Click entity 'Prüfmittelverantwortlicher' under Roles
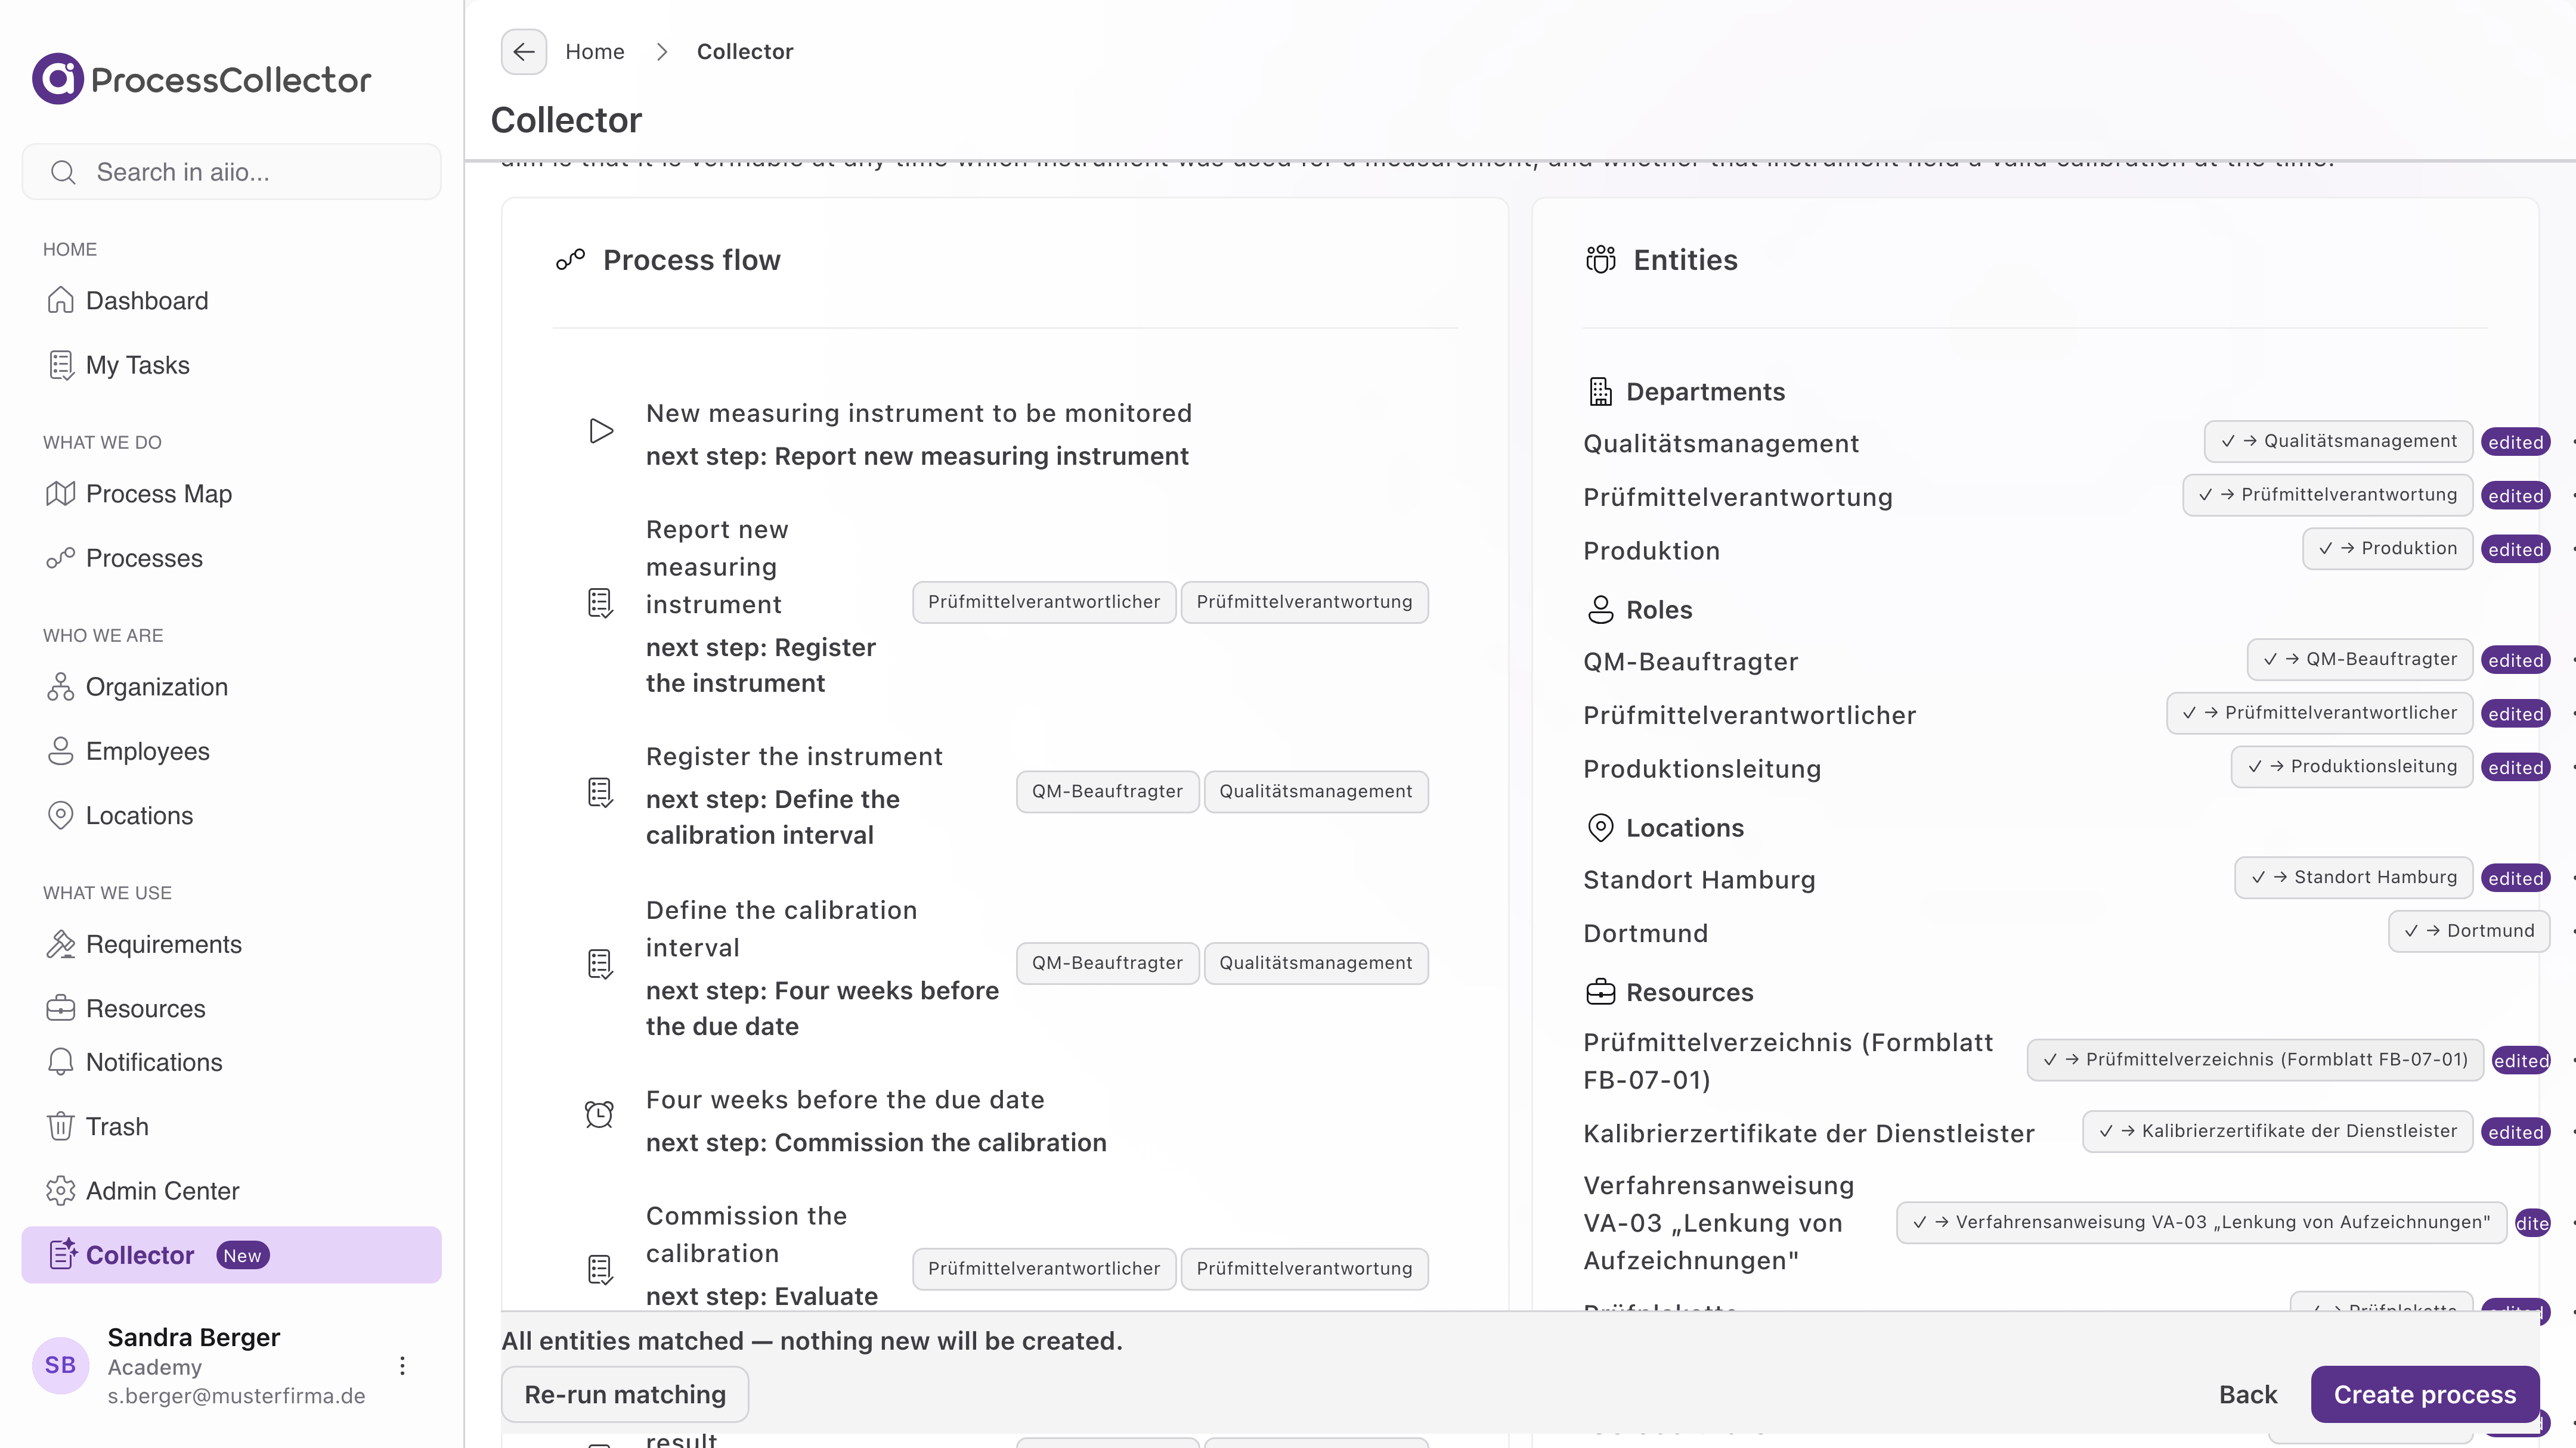This screenshot has height=1448, width=2576. coord(1749,714)
